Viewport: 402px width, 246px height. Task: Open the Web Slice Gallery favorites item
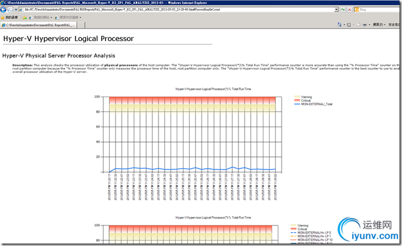pos(68,17)
